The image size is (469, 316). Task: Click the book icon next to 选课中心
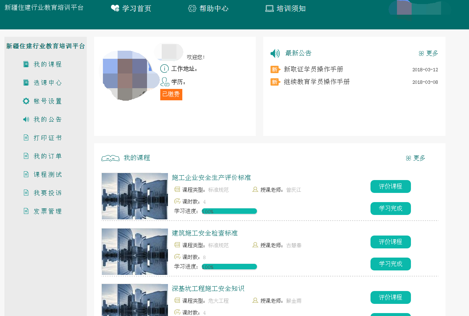tap(26, 83)
